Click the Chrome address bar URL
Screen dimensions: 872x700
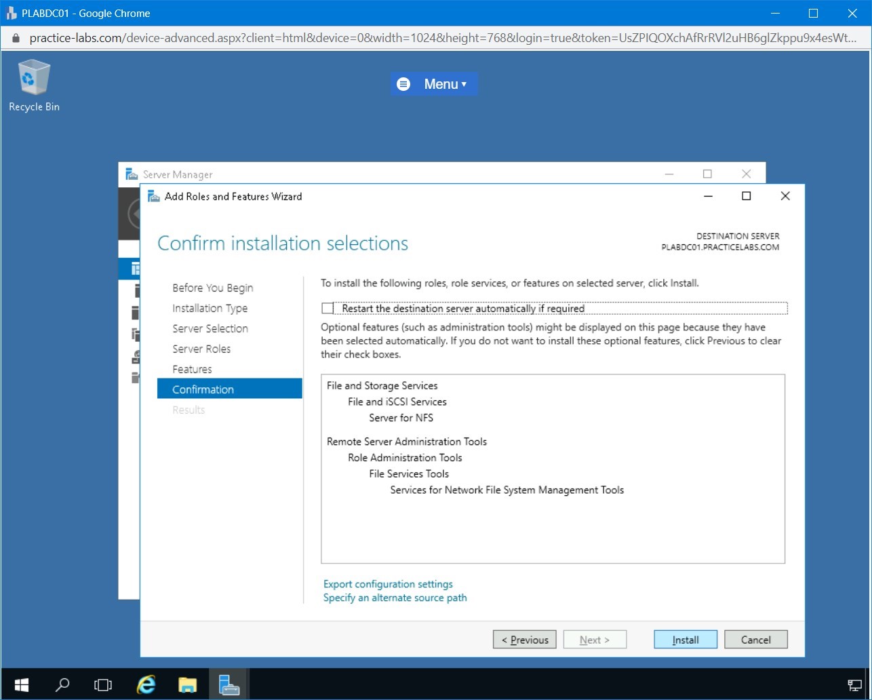[x=443, y=38]
